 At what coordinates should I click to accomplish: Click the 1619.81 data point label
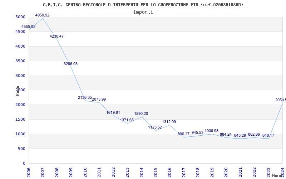(x=113, y=112)
